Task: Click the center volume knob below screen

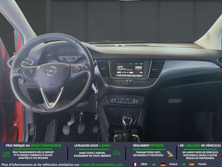Action: click(129, 82)
